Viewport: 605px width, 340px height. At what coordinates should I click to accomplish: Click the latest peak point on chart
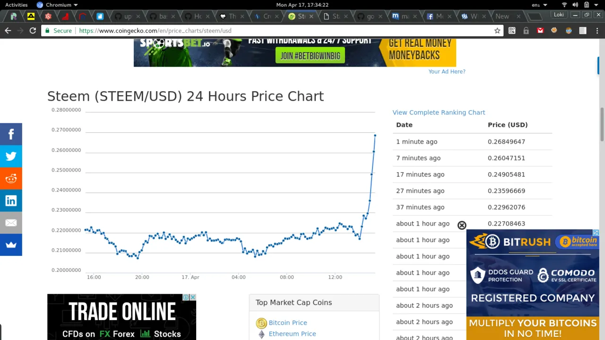pos(375,136)
